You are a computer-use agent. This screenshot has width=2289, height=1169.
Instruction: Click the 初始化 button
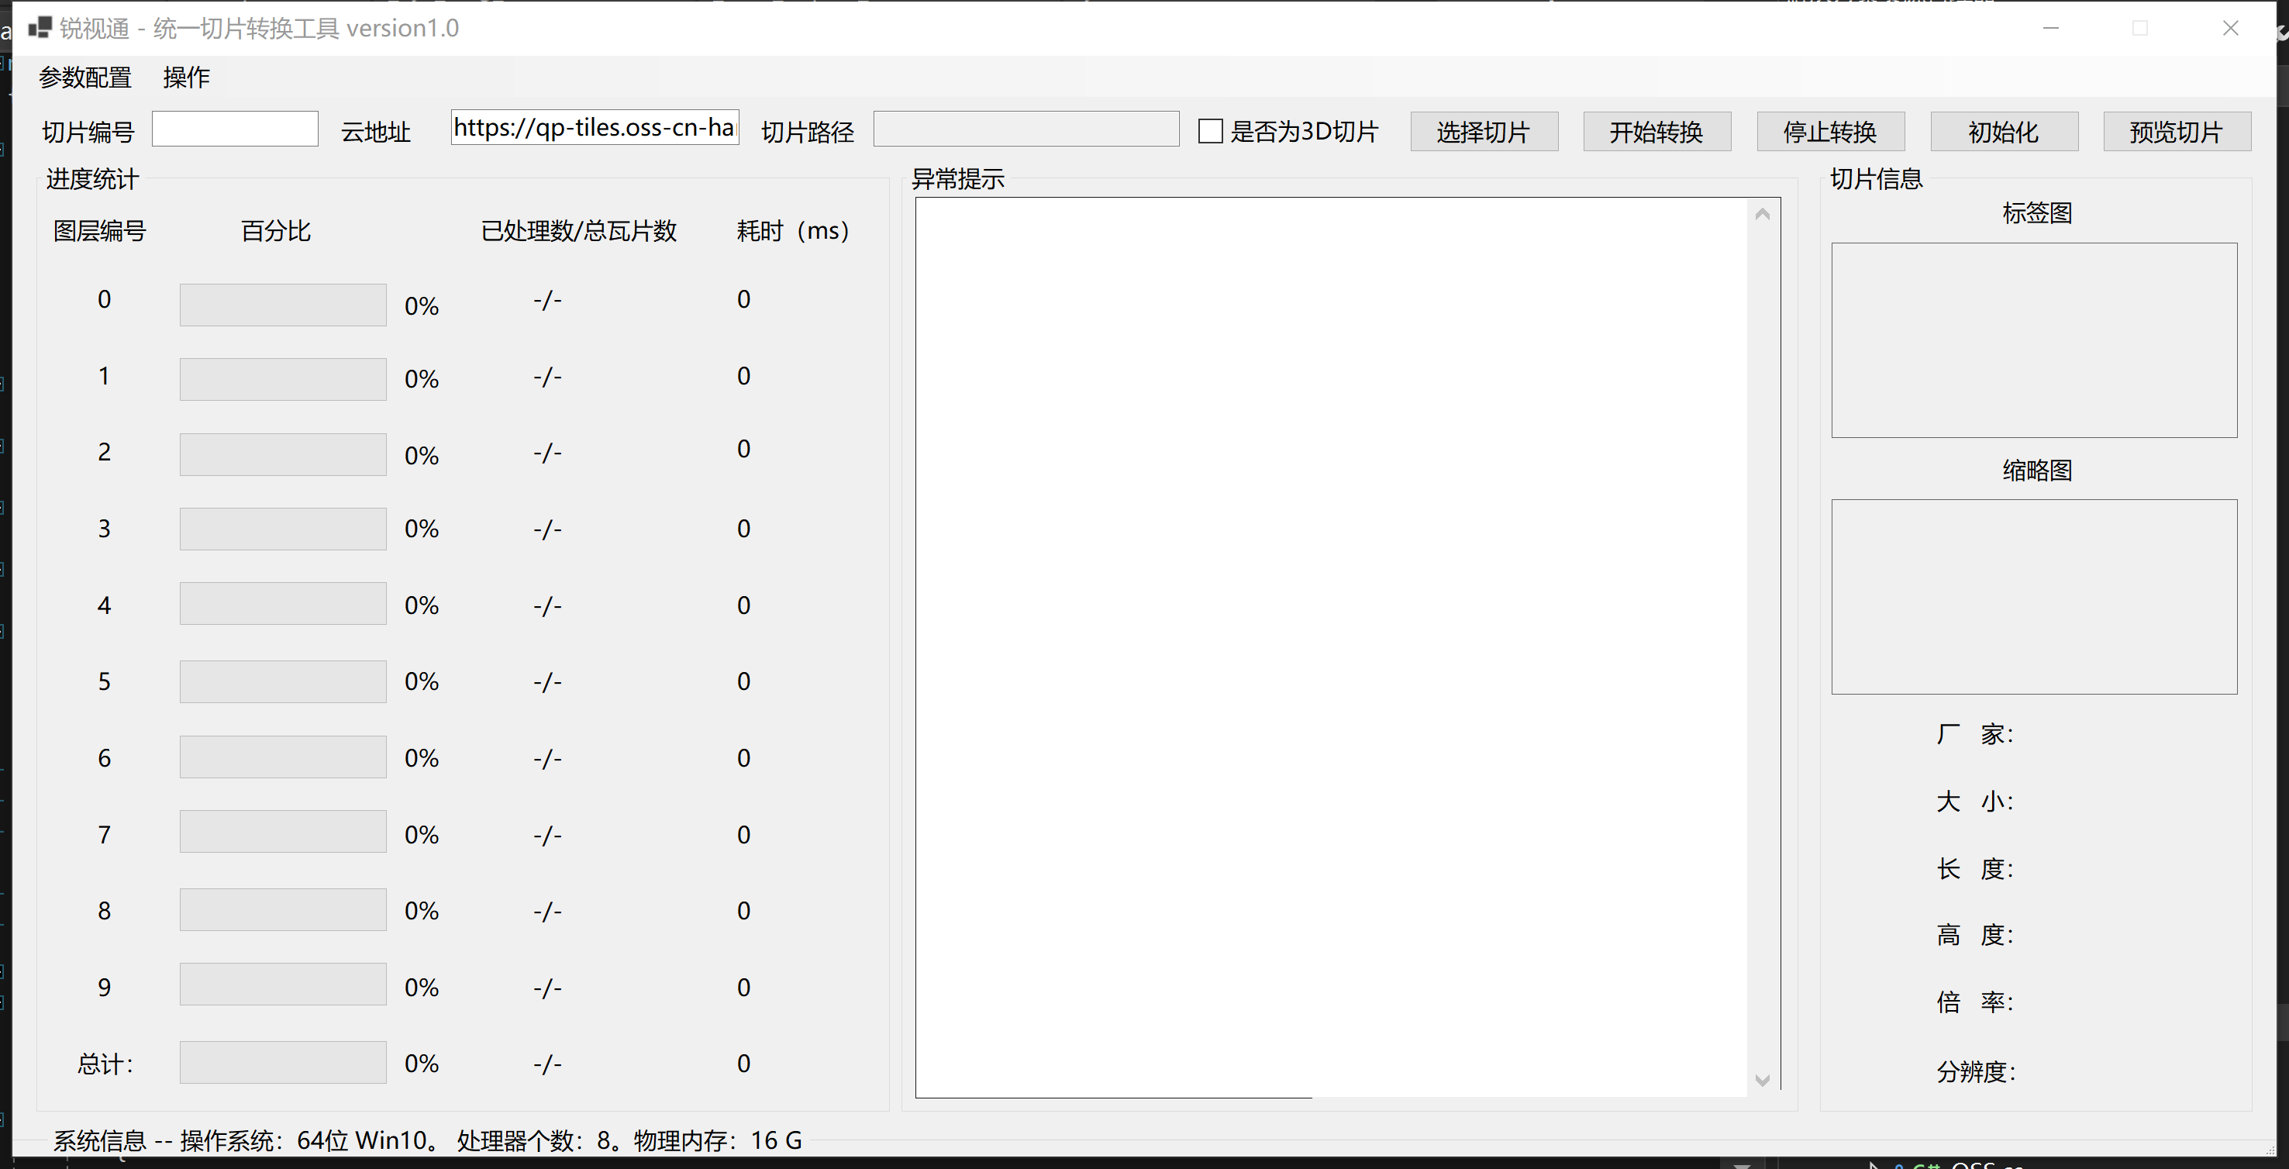(x=2004, y=132)
